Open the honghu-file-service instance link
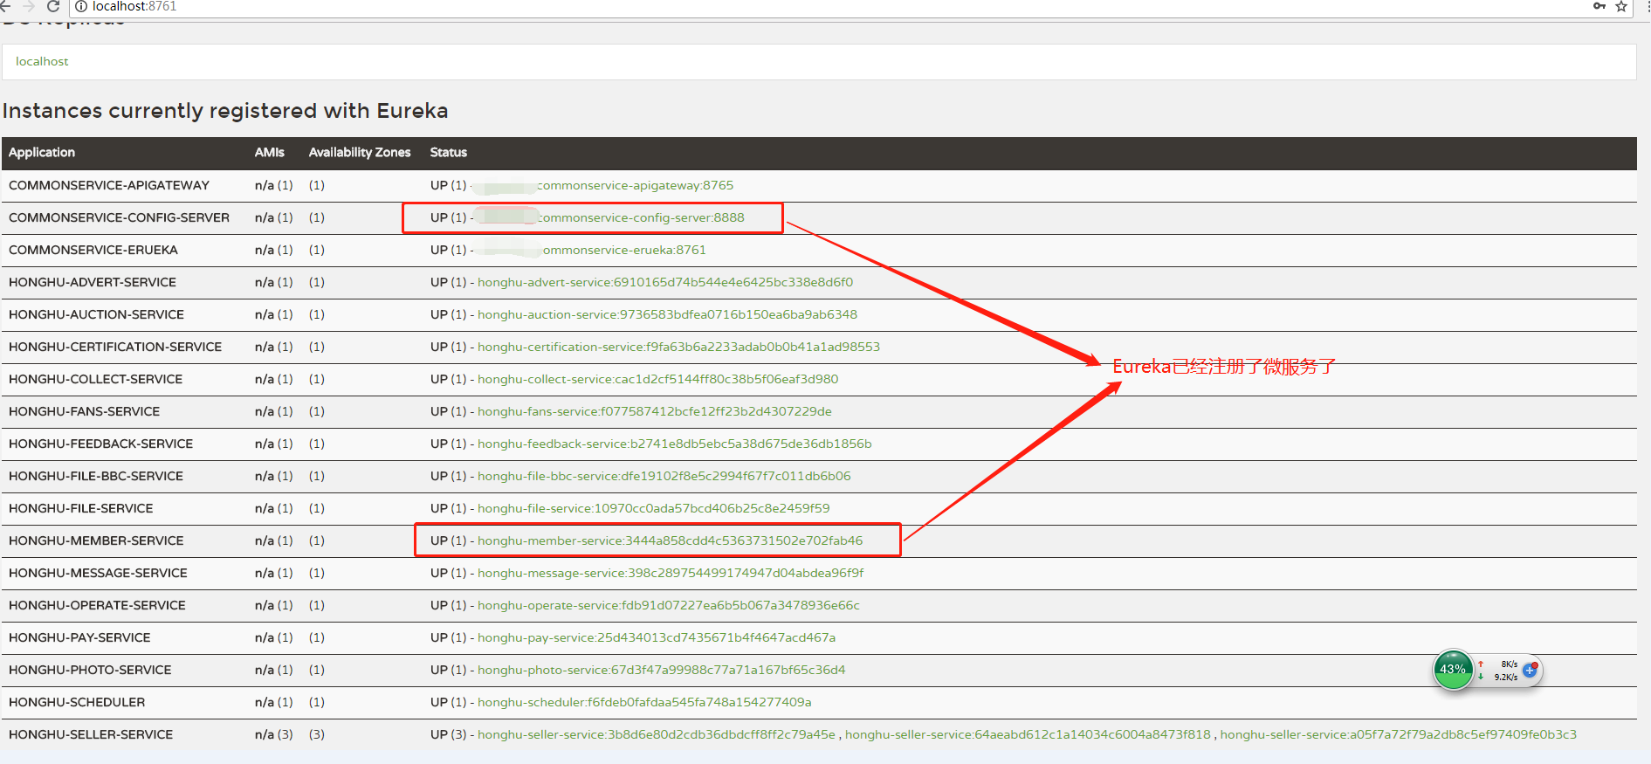 (x=654, y=508)
